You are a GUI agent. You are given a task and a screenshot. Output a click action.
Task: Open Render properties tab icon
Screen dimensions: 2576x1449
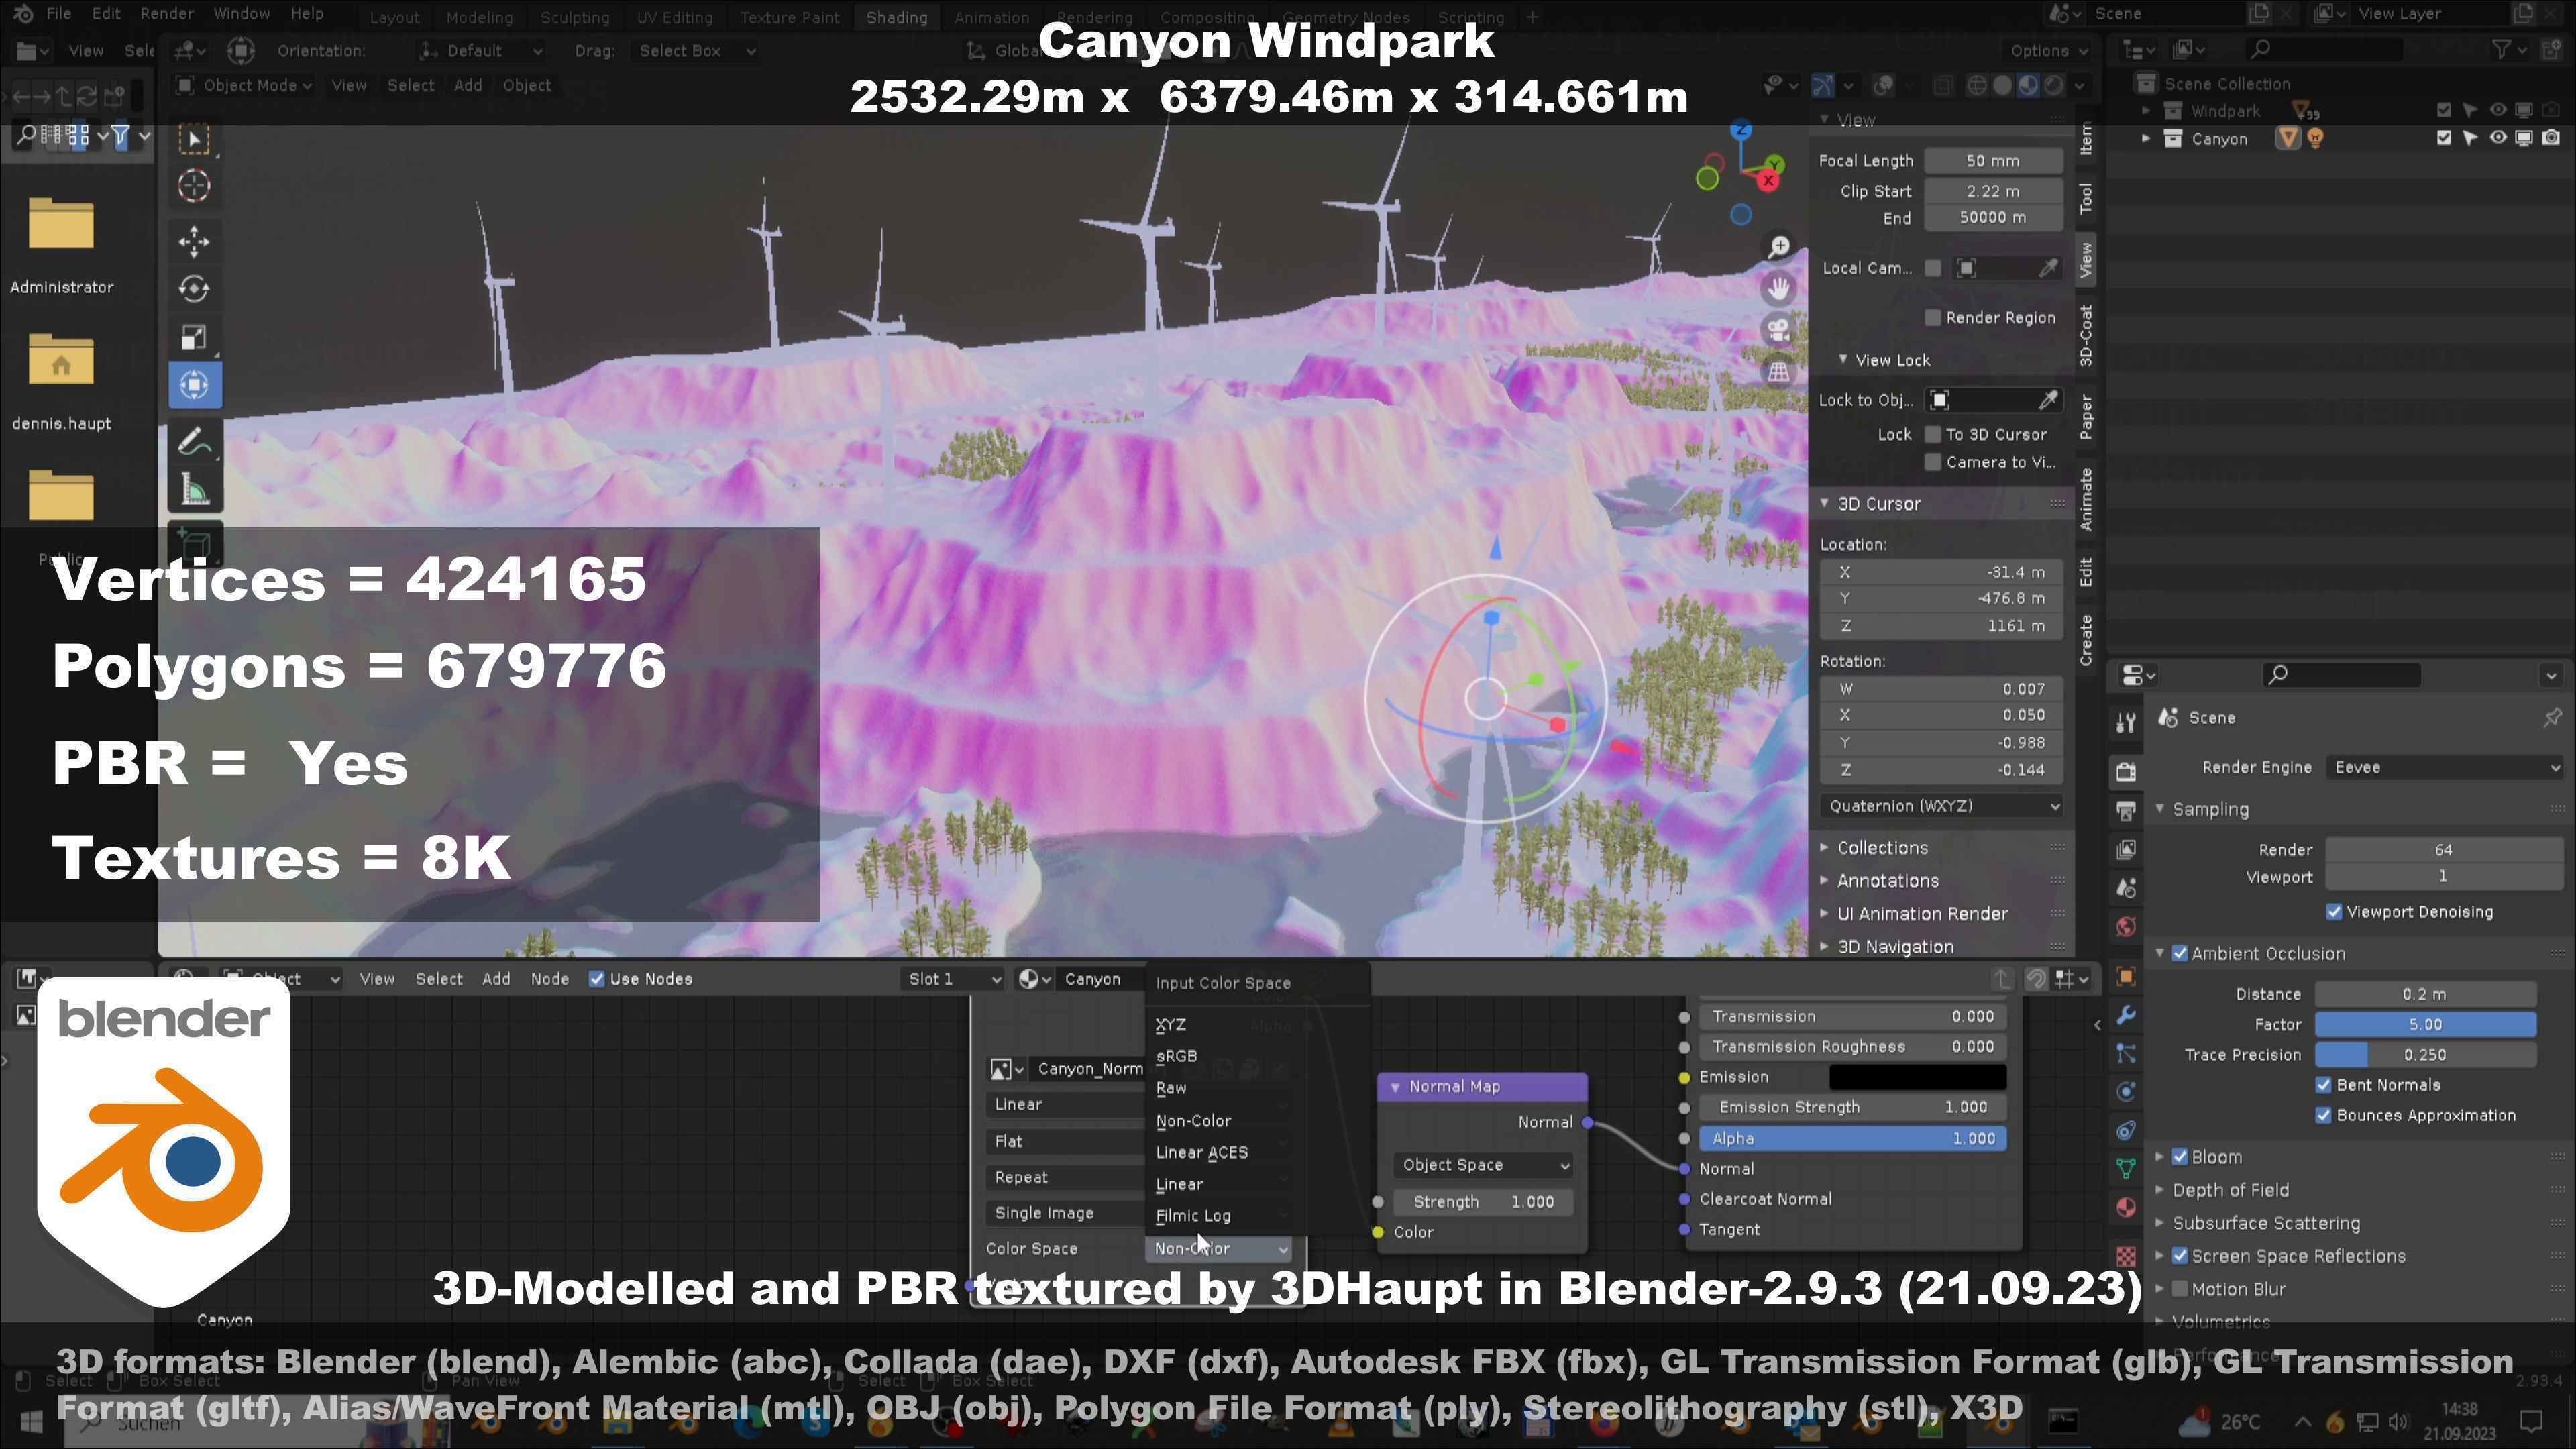click(2126, 771)
